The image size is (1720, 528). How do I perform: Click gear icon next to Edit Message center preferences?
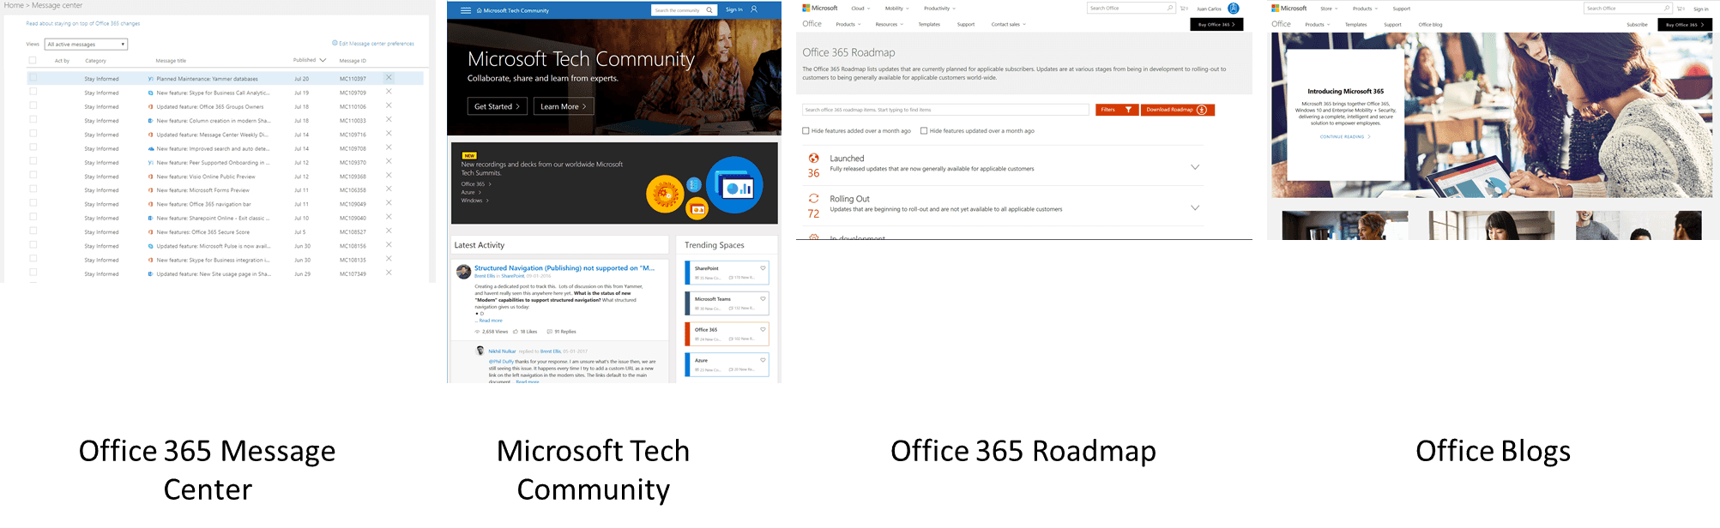335,43
